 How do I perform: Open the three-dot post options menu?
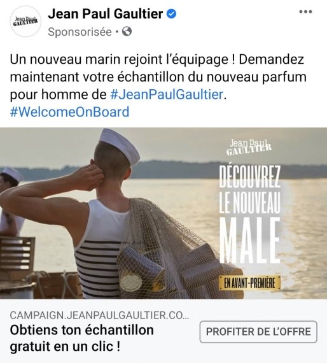305,11
